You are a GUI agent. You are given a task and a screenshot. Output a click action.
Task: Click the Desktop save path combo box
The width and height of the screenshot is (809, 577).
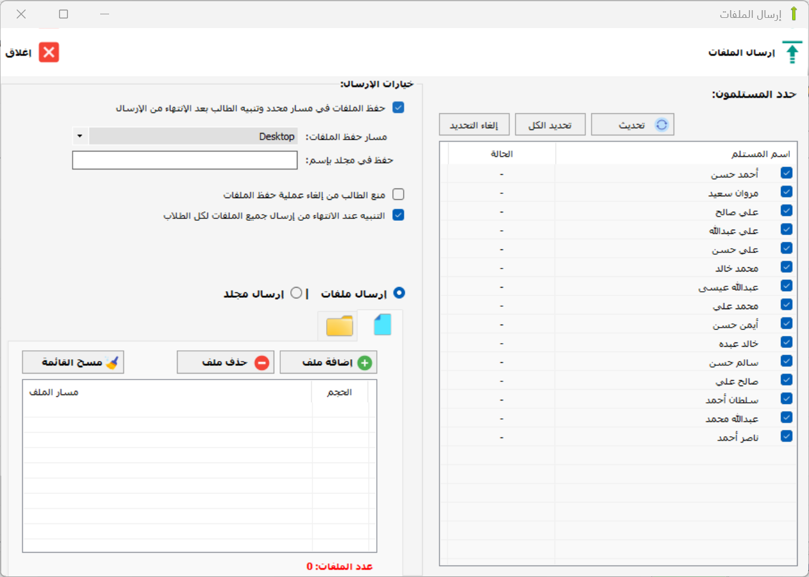click(x=193, y=136)
